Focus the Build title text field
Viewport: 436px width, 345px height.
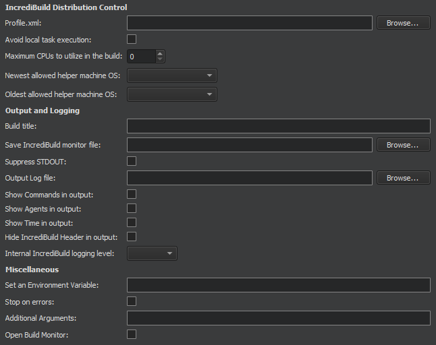click(x=278, y=126)
